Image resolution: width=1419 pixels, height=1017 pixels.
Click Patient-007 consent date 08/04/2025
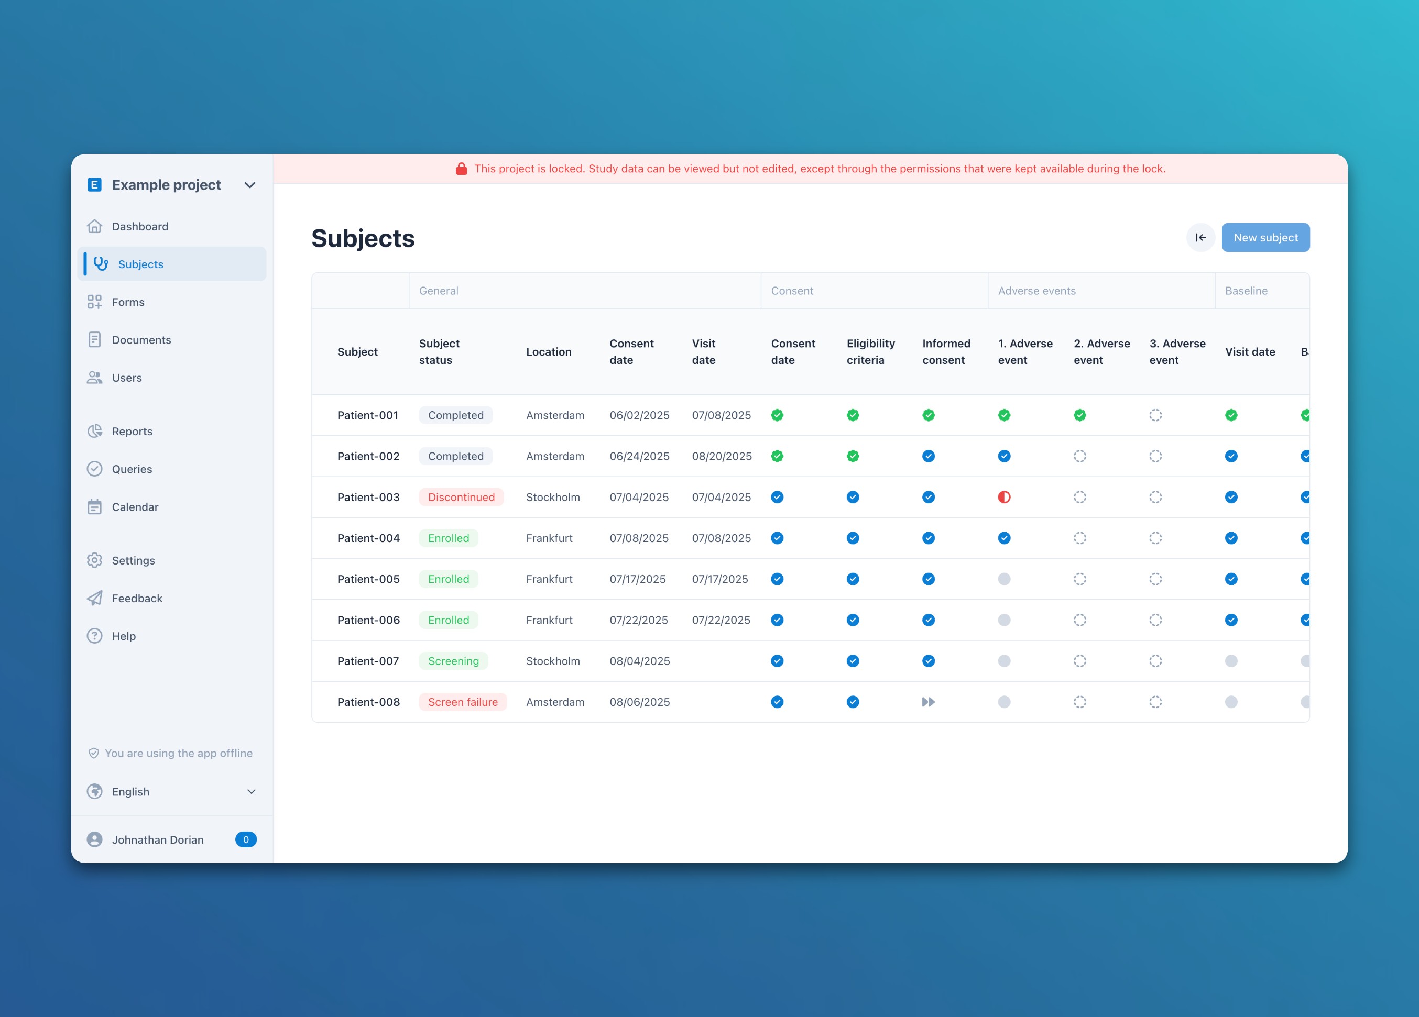(639, 661)
